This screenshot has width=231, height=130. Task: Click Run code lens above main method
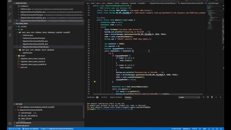point(98,18)
